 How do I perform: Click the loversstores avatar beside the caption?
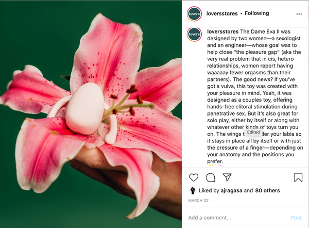coord(194,35)
